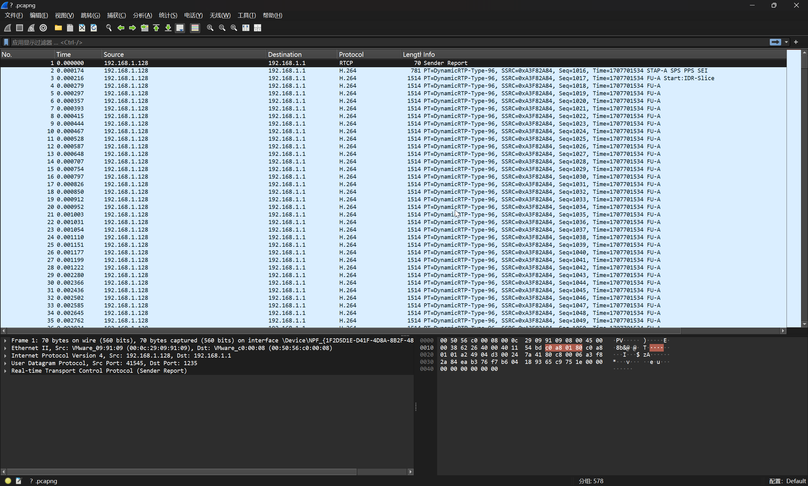
Task: Restart the current capture
Action: point(32,28)
